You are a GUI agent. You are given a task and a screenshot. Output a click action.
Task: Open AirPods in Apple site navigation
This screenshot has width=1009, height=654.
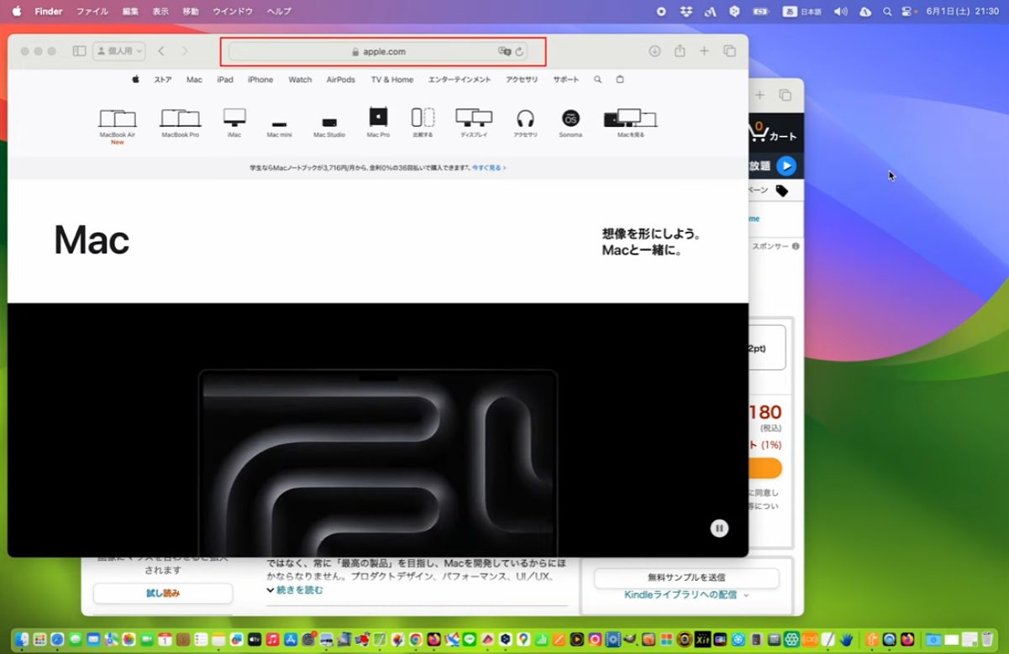tap(341, 80)
